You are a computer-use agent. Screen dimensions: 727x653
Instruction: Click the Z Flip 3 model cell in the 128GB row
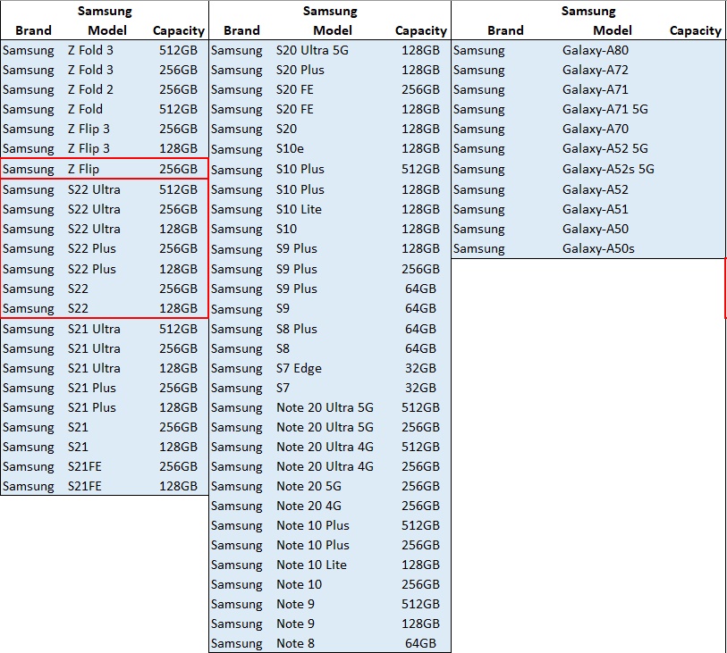click(89, 148)
